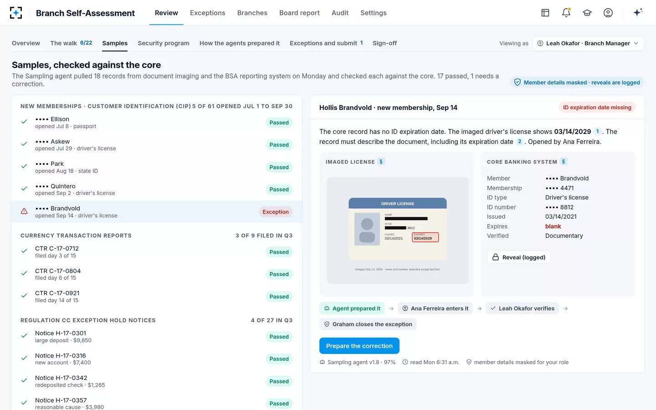Click the shield icon beside masked for your role

[x=469, y=362]
